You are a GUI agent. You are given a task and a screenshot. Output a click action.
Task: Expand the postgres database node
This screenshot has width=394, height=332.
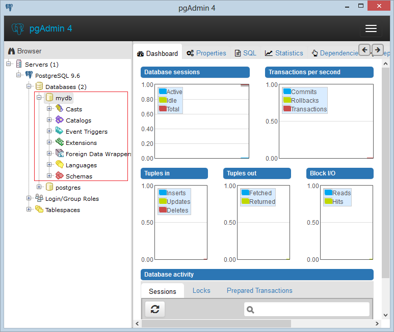point(39,187)
